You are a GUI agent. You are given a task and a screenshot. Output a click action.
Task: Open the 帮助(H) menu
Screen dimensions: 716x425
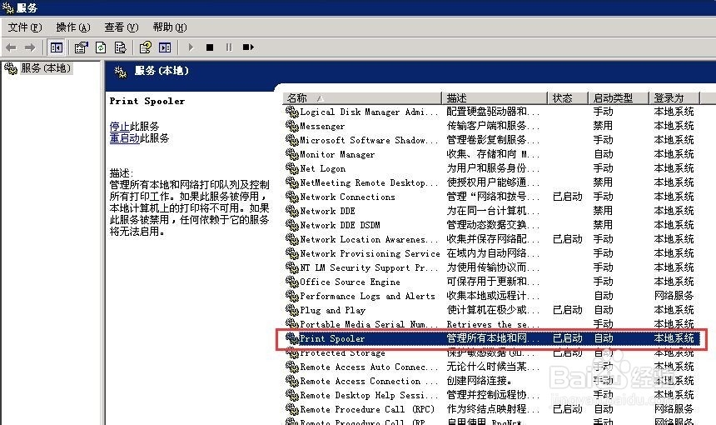[x=169, y=27]
